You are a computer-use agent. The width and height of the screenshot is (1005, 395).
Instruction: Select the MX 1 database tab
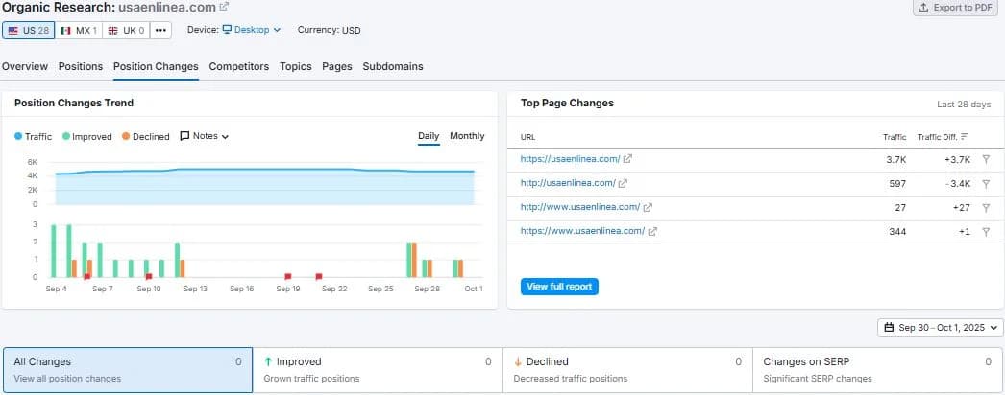[79, 30]
